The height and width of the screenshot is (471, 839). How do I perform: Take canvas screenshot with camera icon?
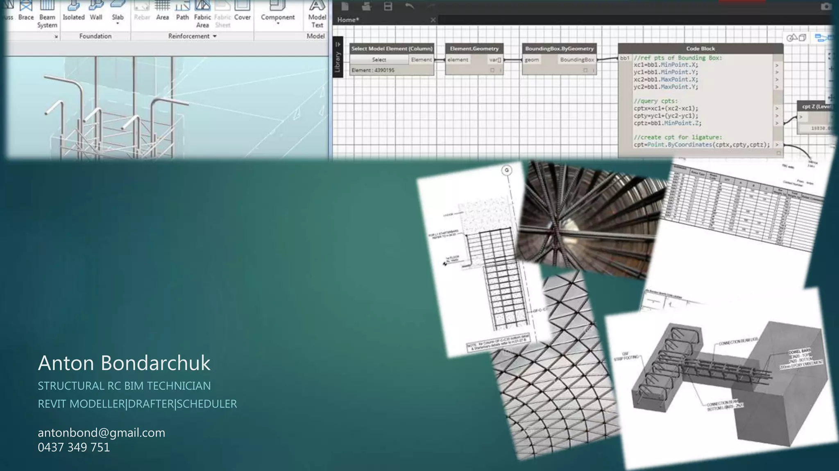[x=826, y=7]
